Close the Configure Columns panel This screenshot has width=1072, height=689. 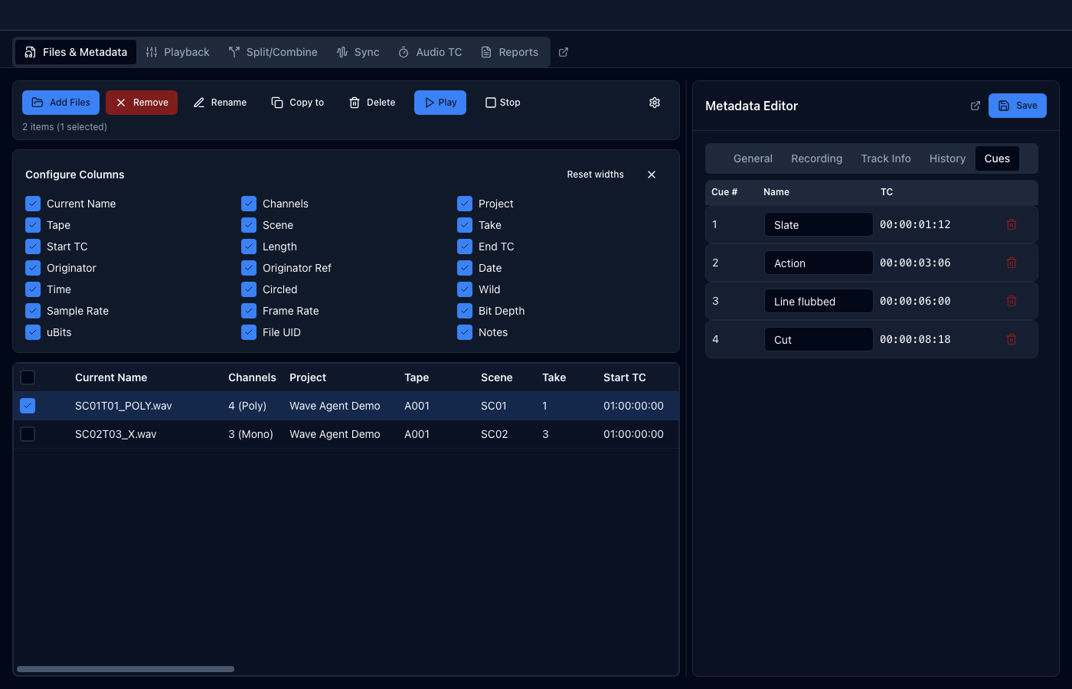tap(652, 175)
